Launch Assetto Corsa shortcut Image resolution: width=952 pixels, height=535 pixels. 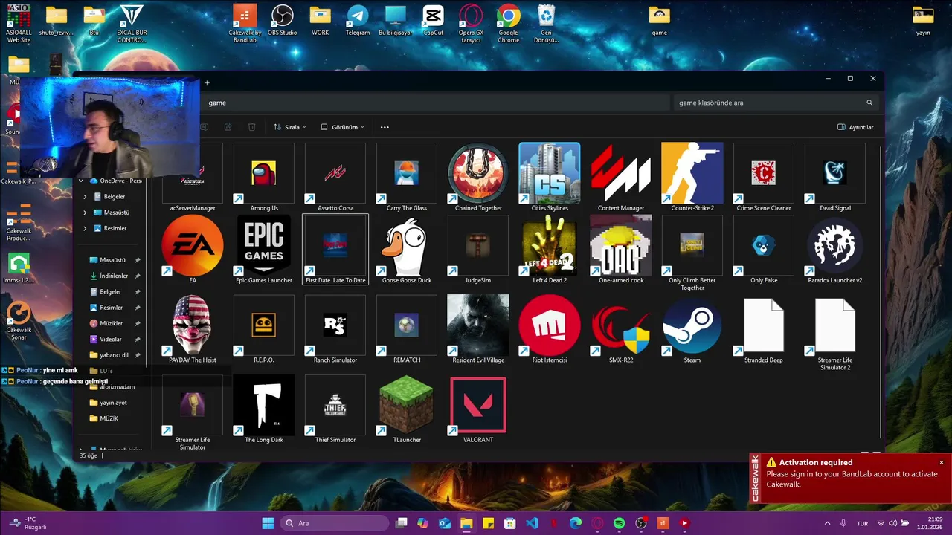click(335, 173)
